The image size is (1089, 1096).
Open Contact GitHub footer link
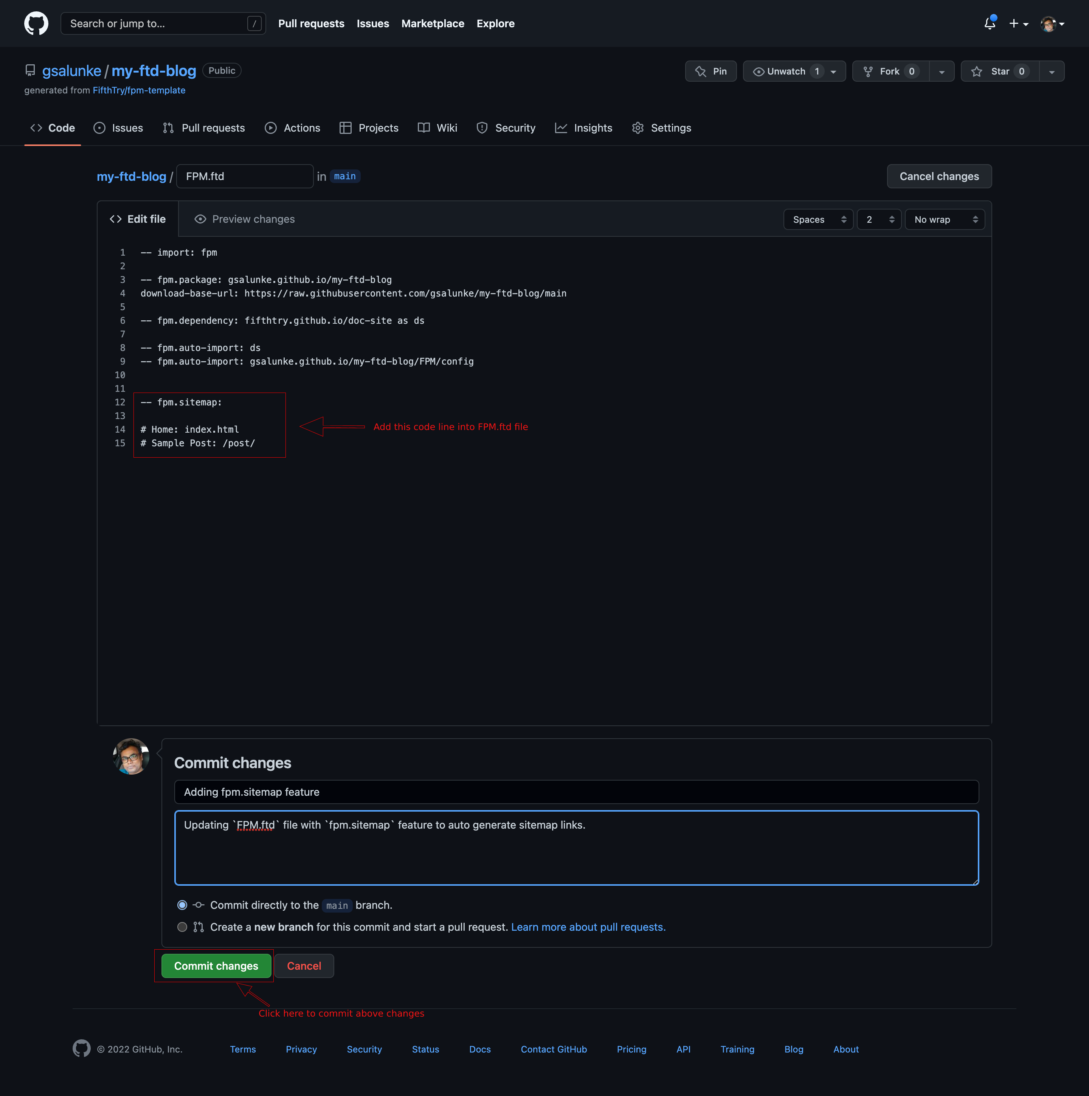click(554, 1049)
